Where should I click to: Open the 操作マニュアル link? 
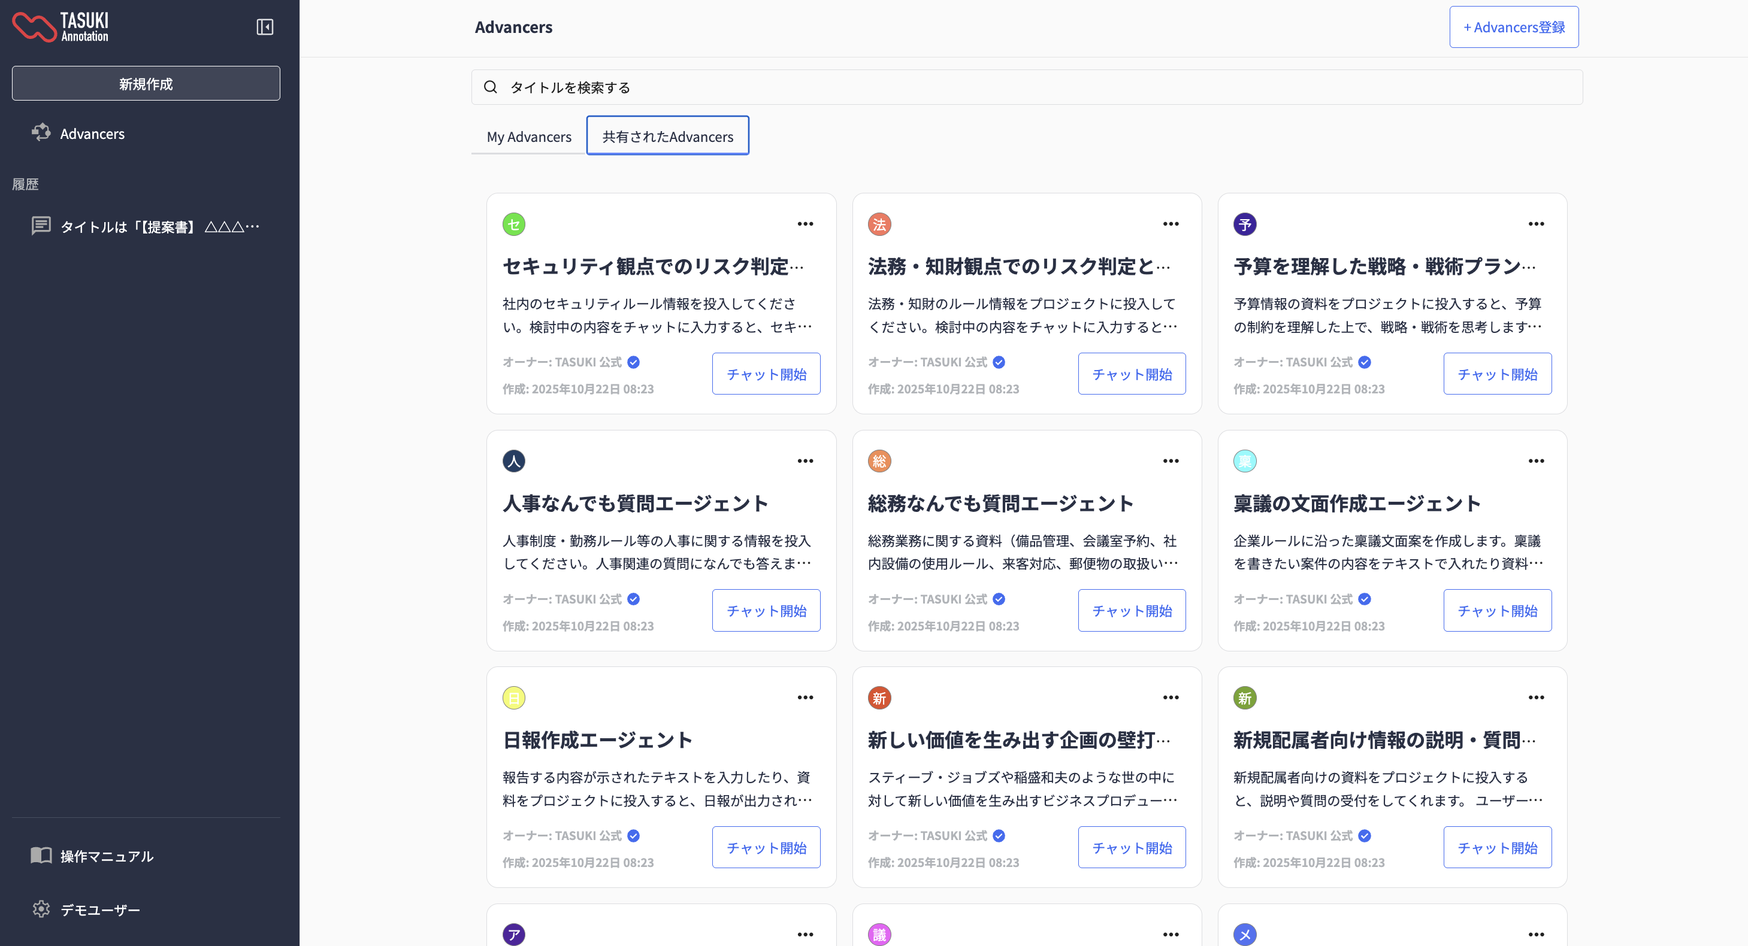107,856
